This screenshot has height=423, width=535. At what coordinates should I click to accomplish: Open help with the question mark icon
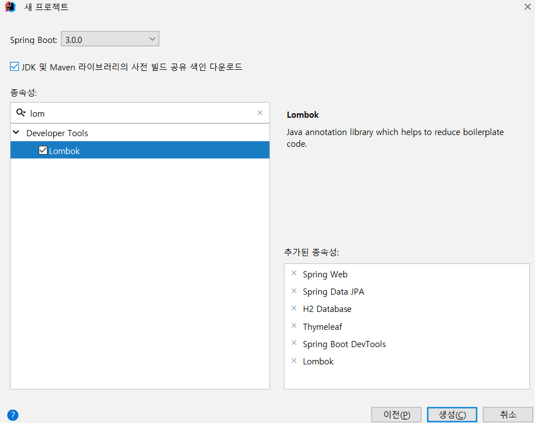coord(13,415)
